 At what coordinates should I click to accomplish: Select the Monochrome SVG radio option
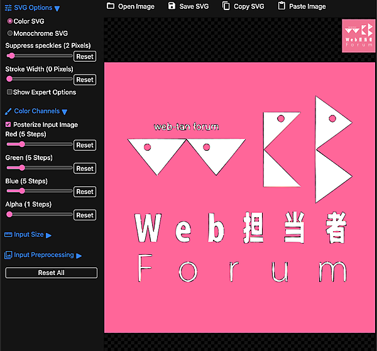[10, 33]
